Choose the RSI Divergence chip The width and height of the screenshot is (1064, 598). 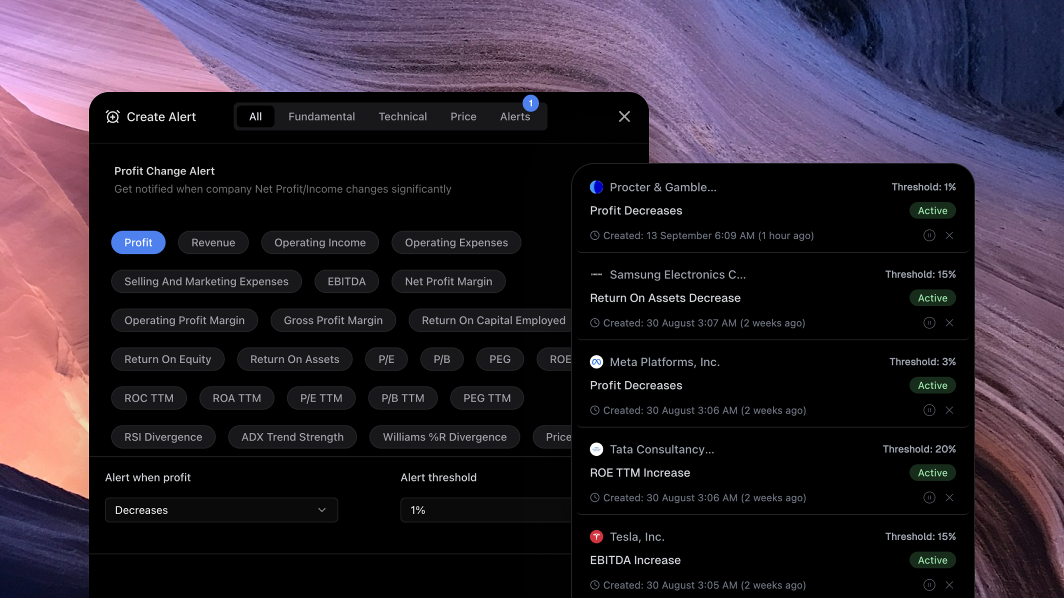point(163,437)
